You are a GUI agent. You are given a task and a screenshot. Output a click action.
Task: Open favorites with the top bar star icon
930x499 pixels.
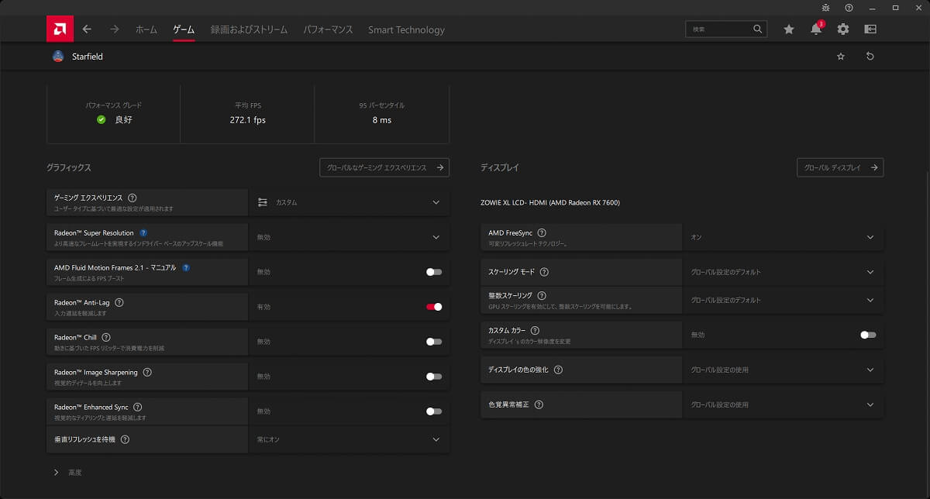[788, 29]
